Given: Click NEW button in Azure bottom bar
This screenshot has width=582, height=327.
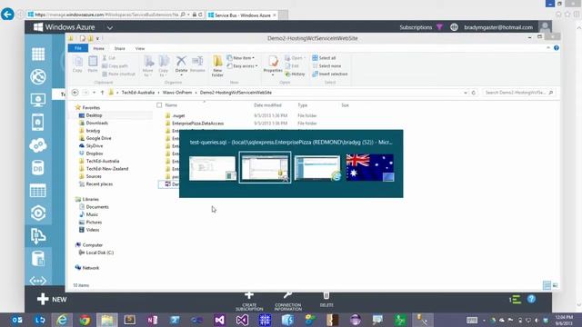Looking at the screenshot, I should 52,299.
